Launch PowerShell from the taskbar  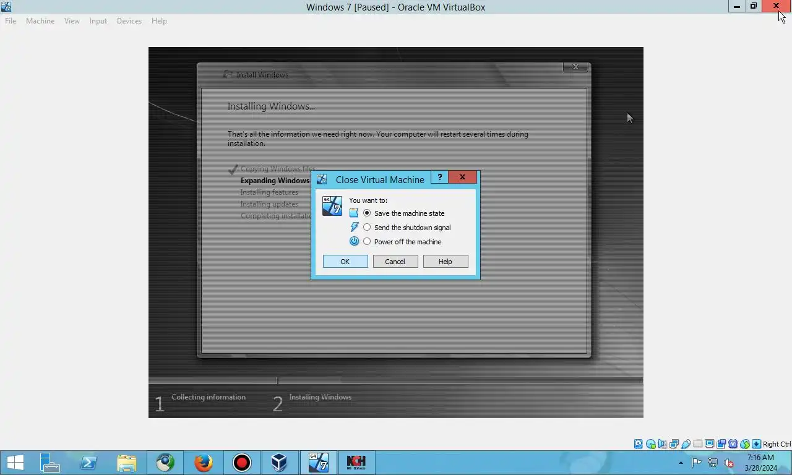[88, 463]
